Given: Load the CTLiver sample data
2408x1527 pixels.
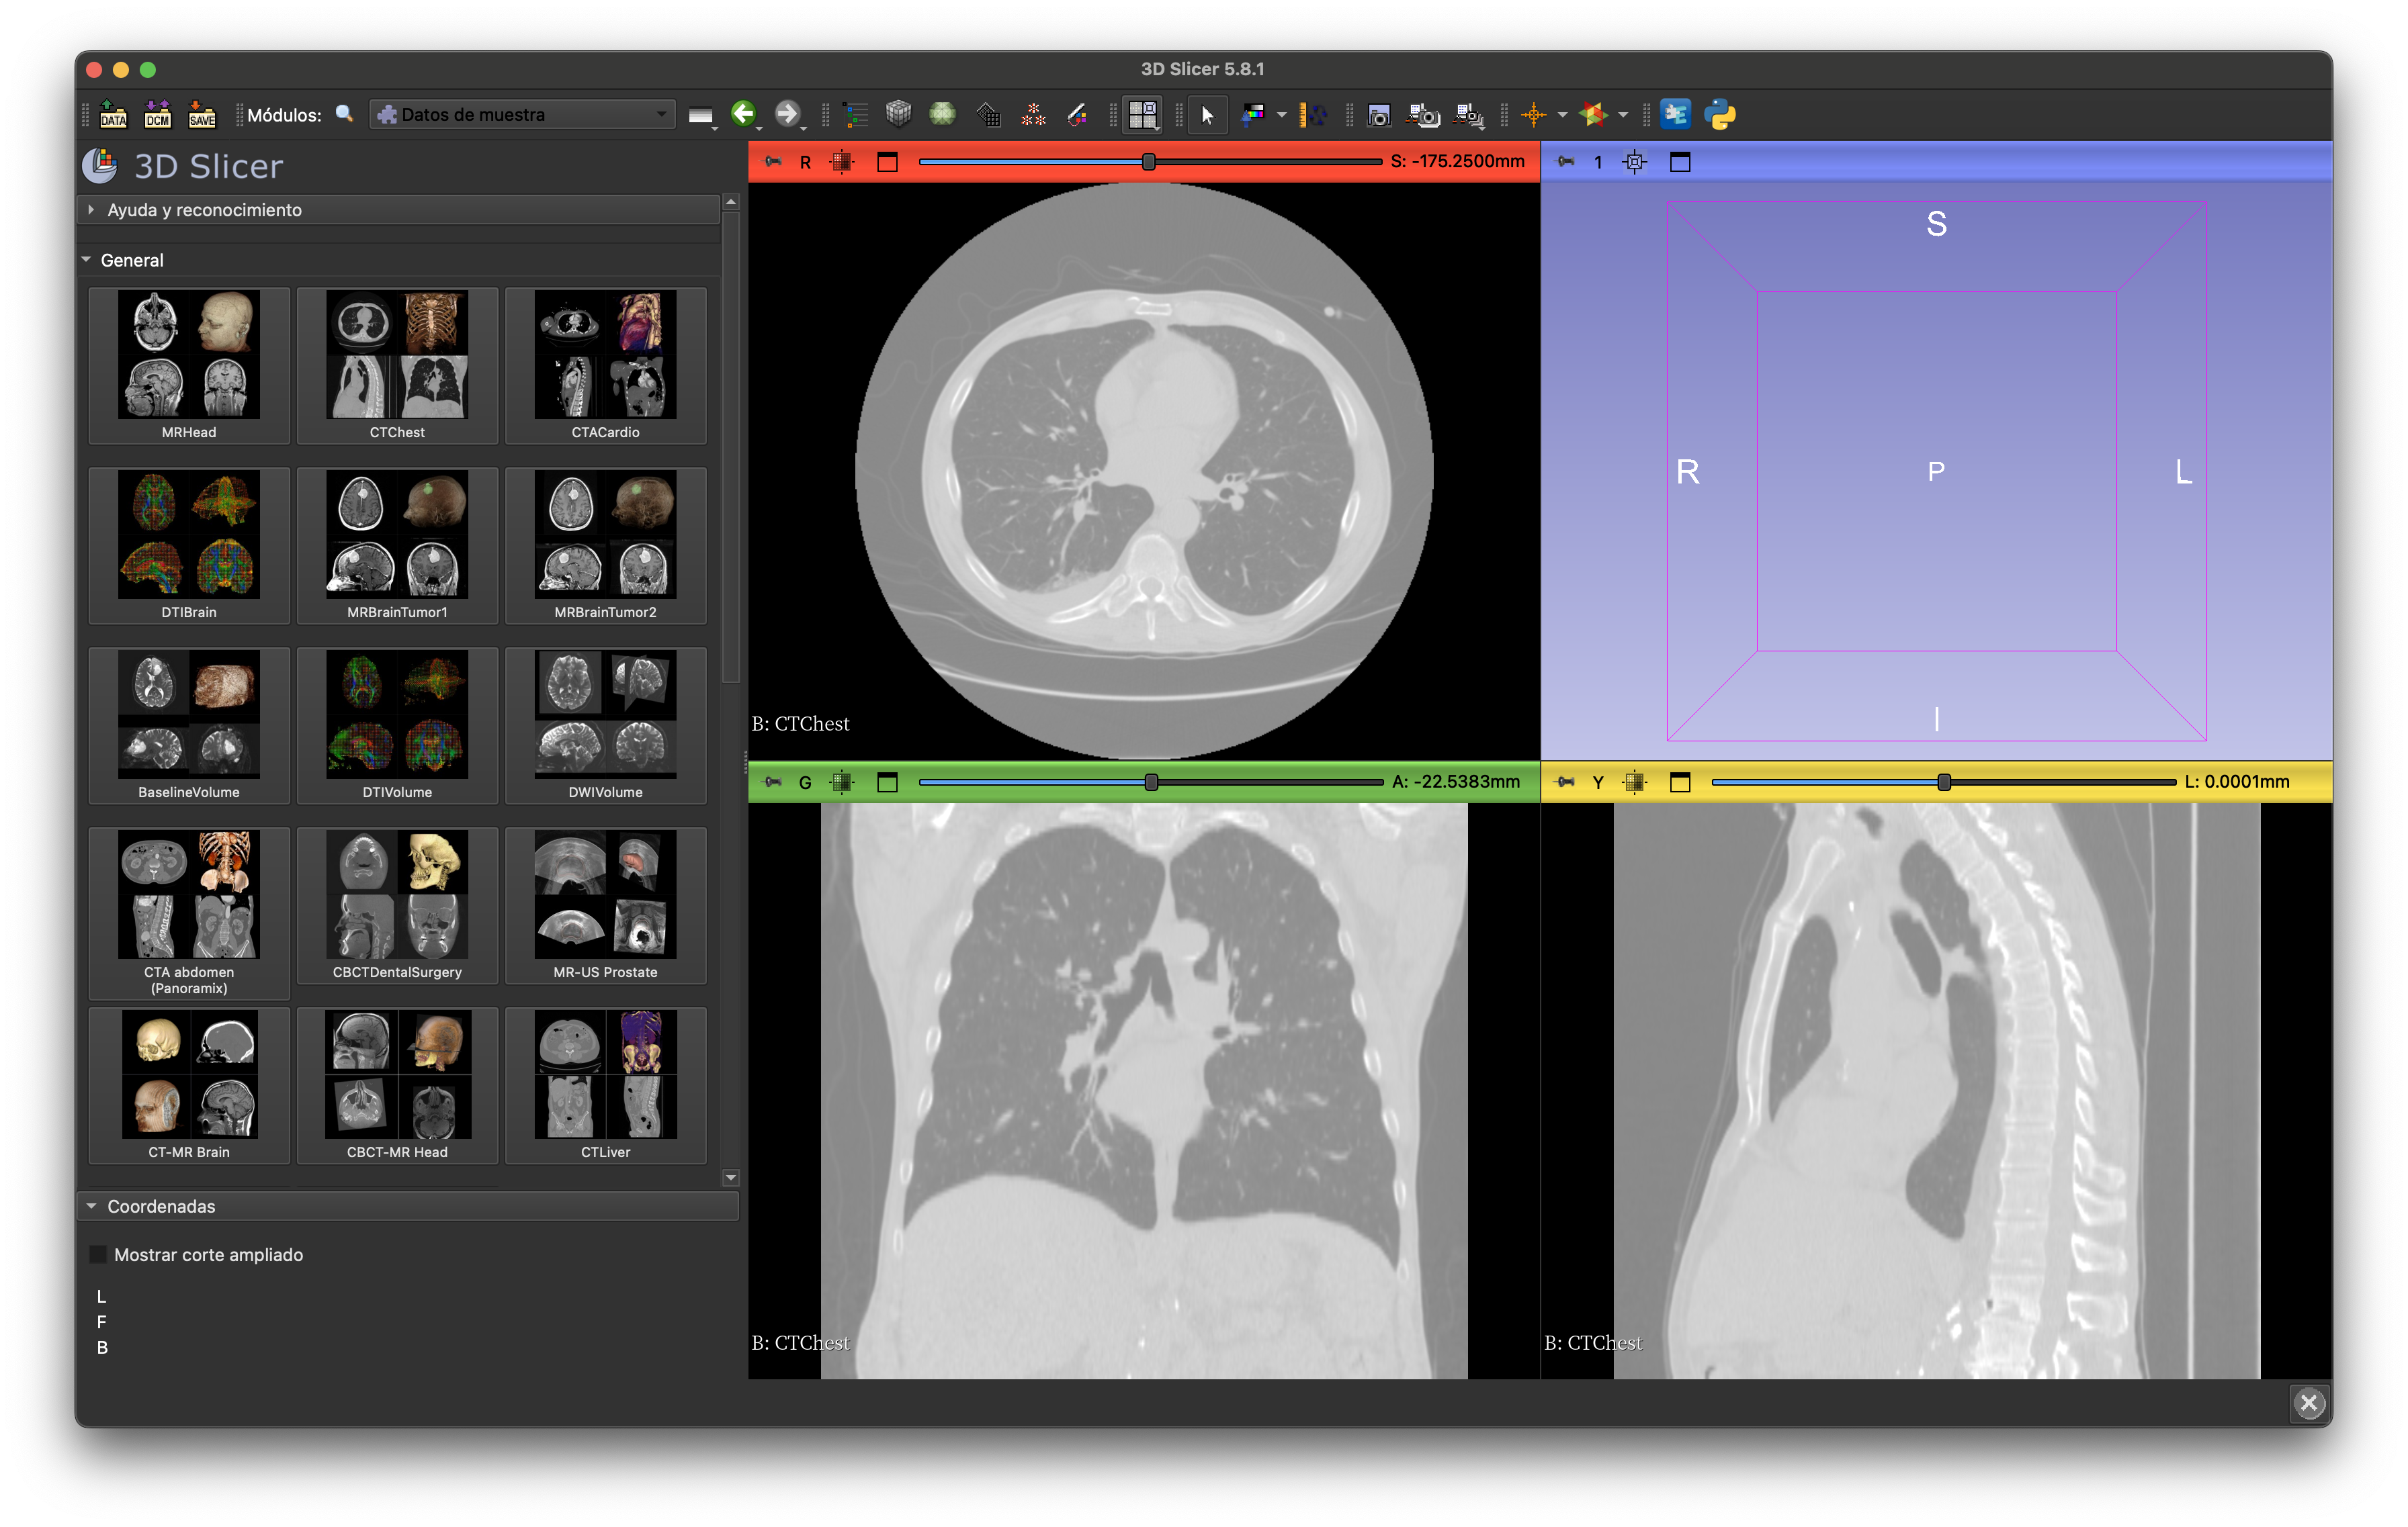Looking at the screenshot, I should coord(605,1084).
